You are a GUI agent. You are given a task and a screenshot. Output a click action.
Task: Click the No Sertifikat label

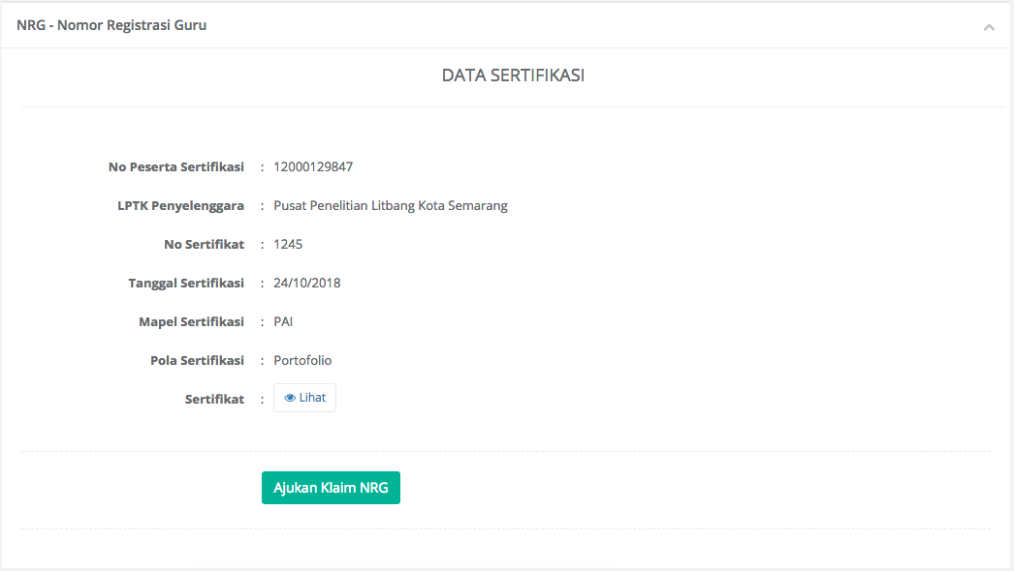(x=205, y=244)
